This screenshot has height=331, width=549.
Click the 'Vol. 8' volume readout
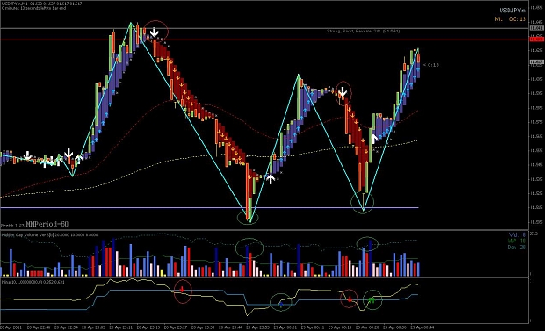click(517, 234)
